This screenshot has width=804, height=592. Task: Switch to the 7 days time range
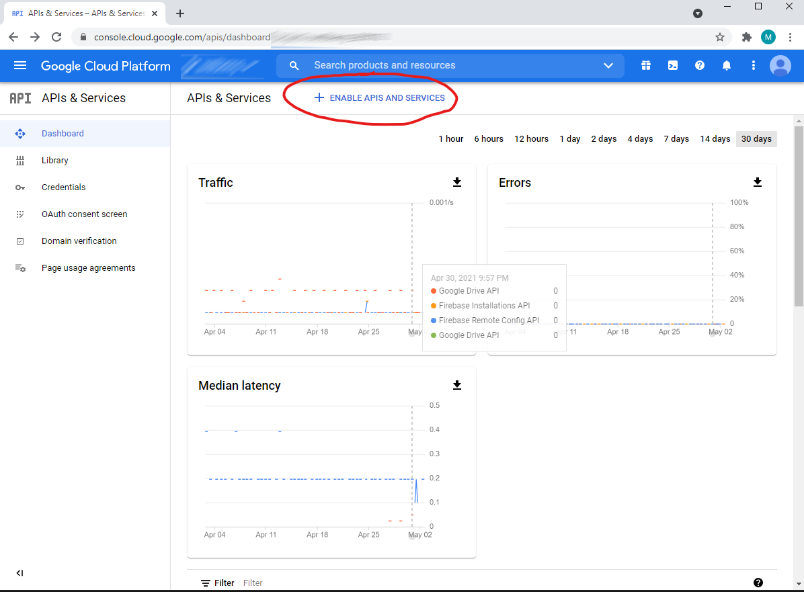[676, 139]
